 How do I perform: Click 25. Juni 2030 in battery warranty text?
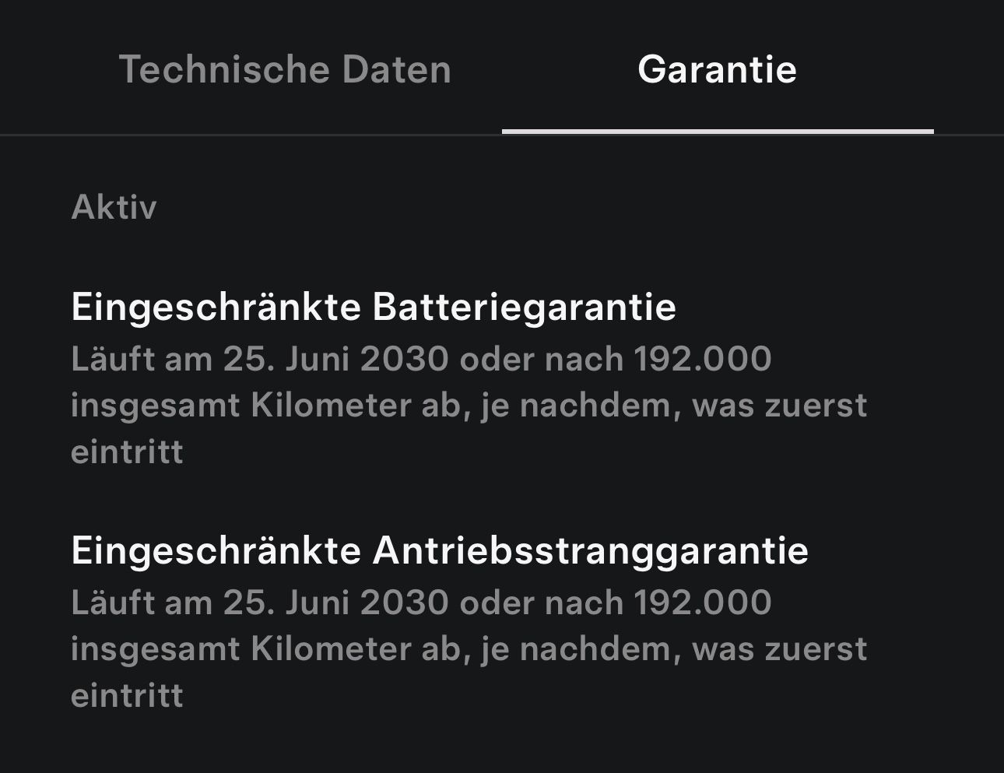pyautogui.click(x=336, y=360)
